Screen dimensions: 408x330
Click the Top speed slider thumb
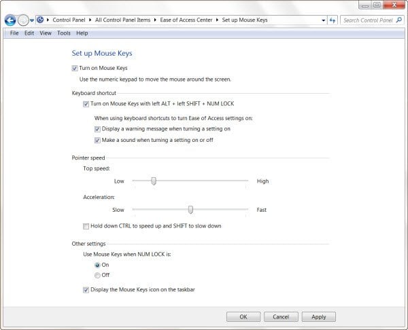pos(154,181)
